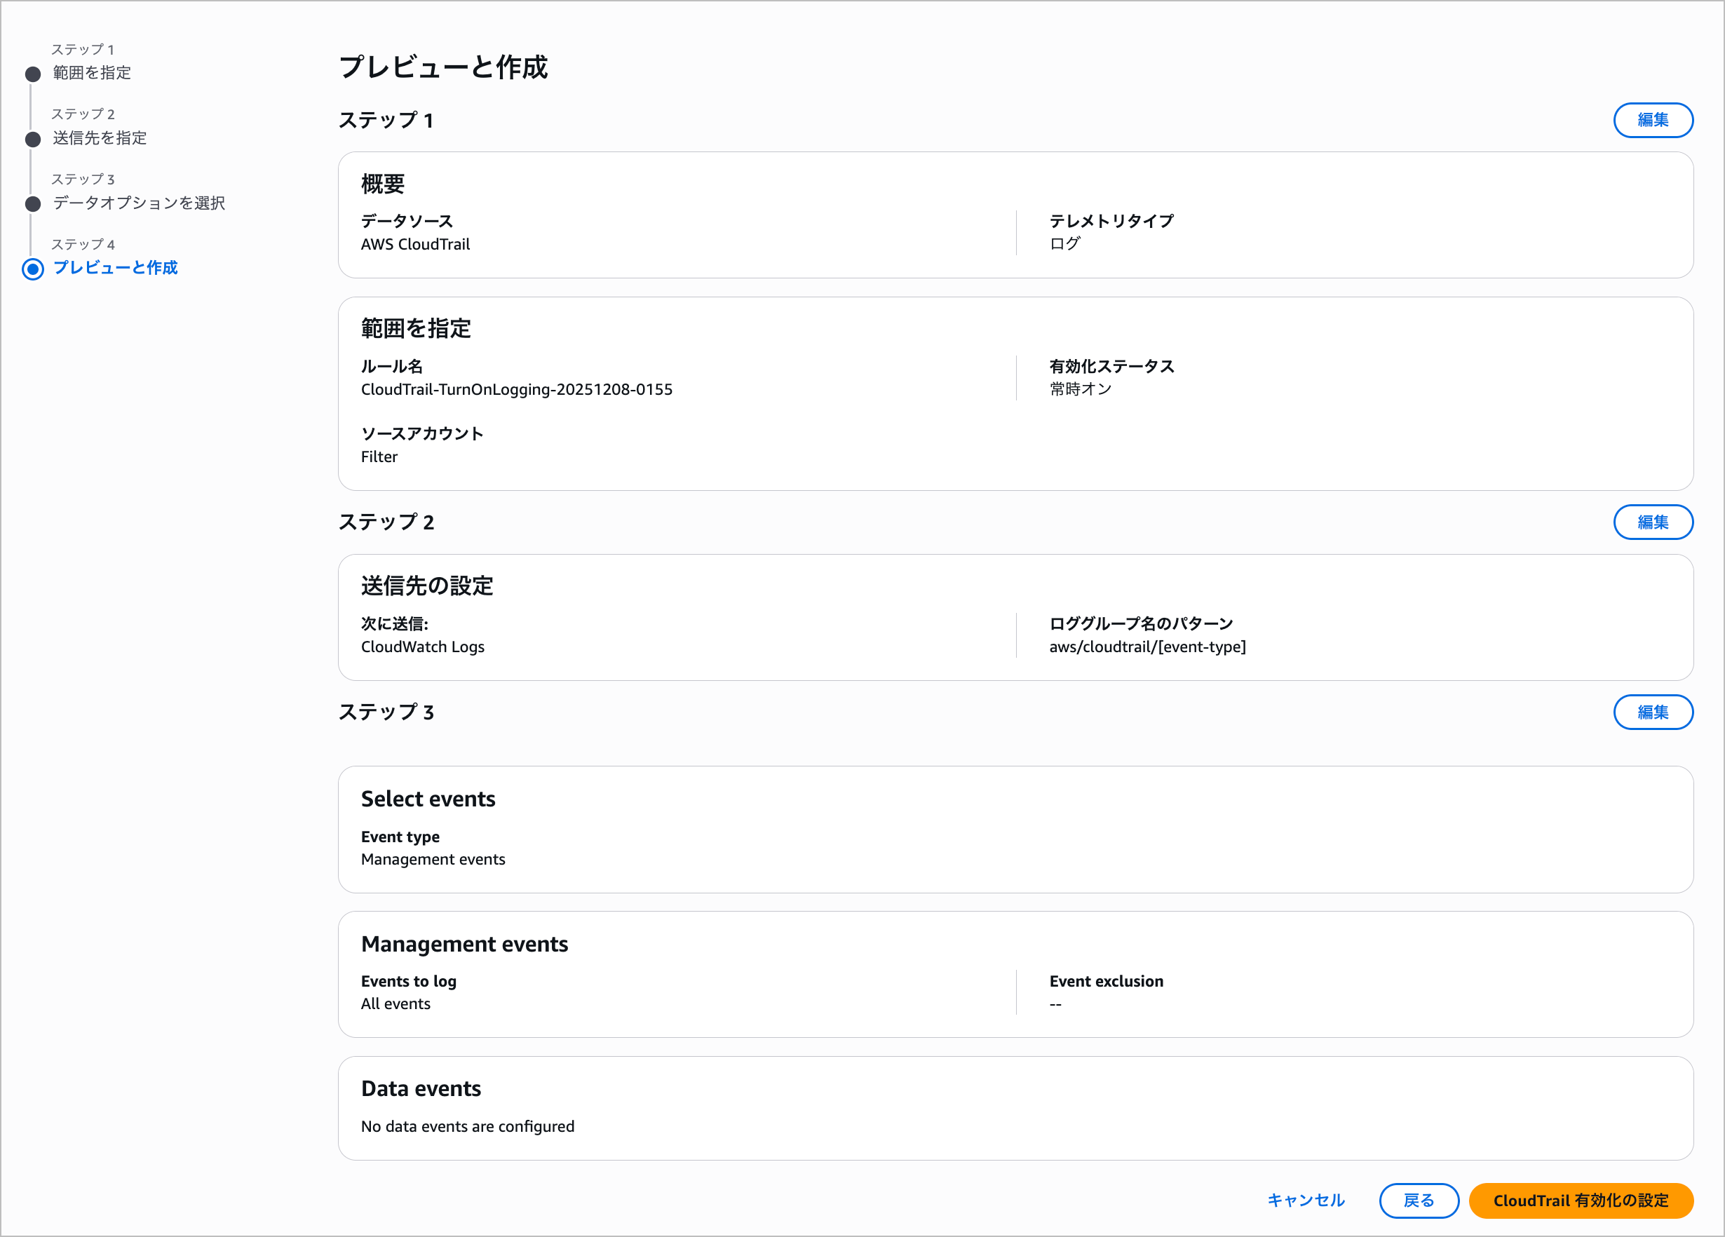
Task: Select プレビューと作成 step in sidebar
Action: (115, 268)
